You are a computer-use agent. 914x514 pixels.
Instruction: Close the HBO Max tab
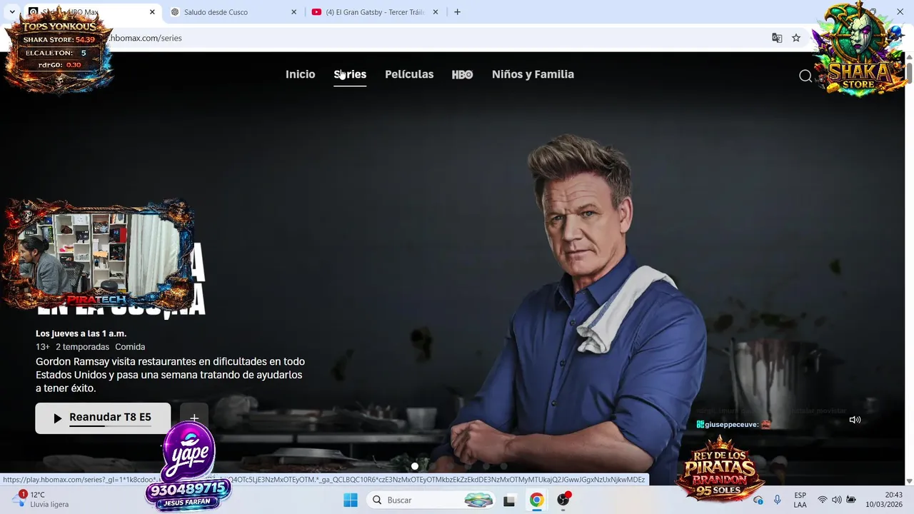(x=152, y=12)
